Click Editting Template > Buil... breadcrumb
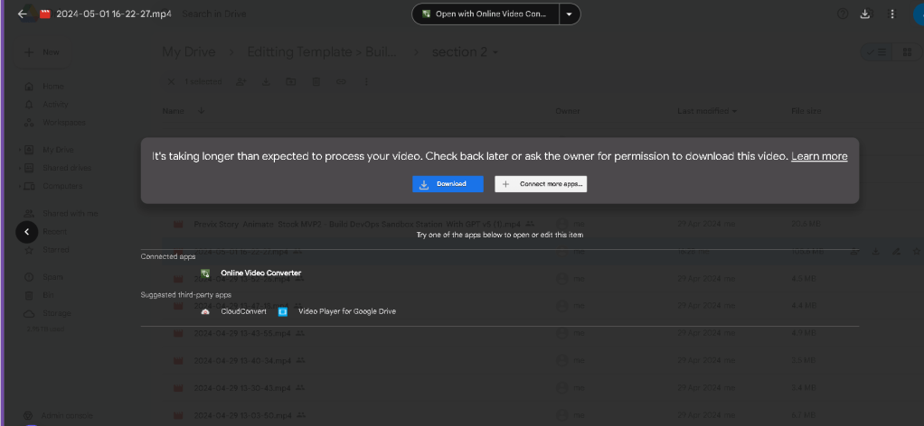This screenshot has height=426, width=924. 322,51
